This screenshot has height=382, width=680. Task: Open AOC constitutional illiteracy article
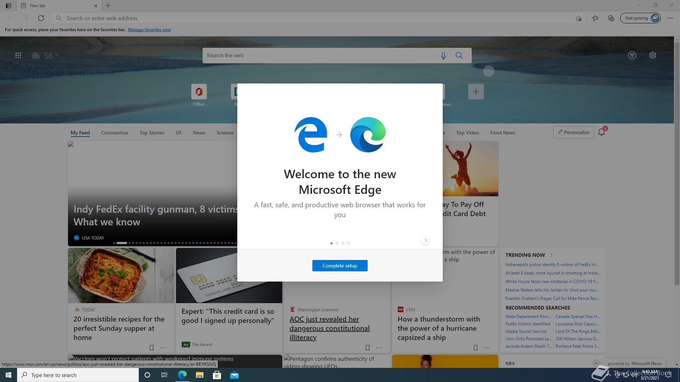coord(329,328)
